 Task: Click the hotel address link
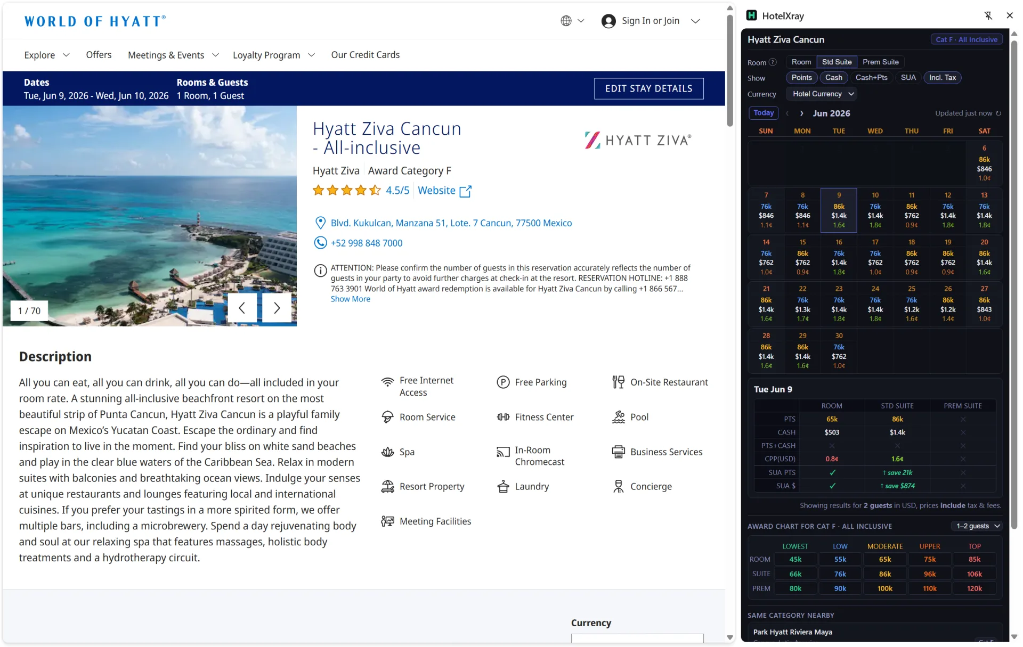coord(451,223)
